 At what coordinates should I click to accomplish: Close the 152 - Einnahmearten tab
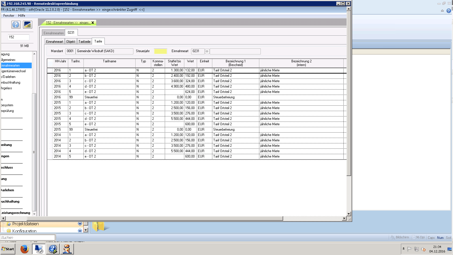[x=93, y=23]
